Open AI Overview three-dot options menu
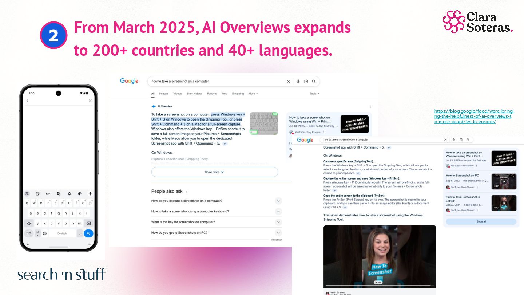Viewport: 524px width, 295px height. pos(370,107)
